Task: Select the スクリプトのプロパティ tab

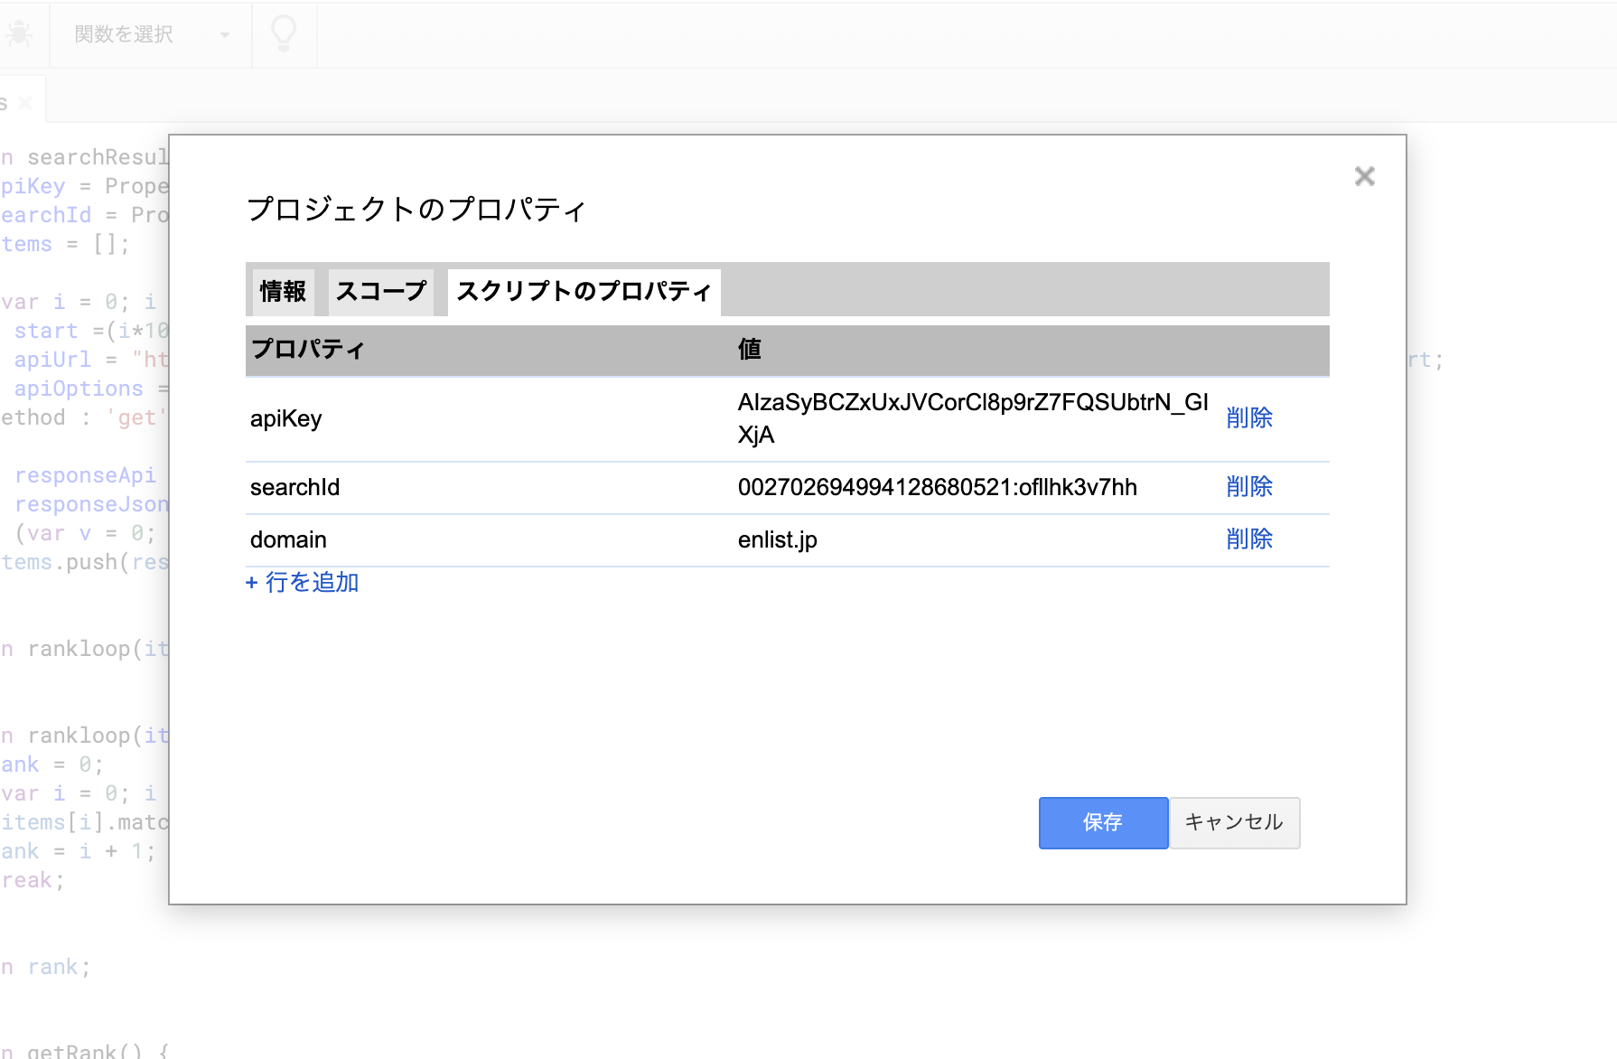Action: click(584, 291)
